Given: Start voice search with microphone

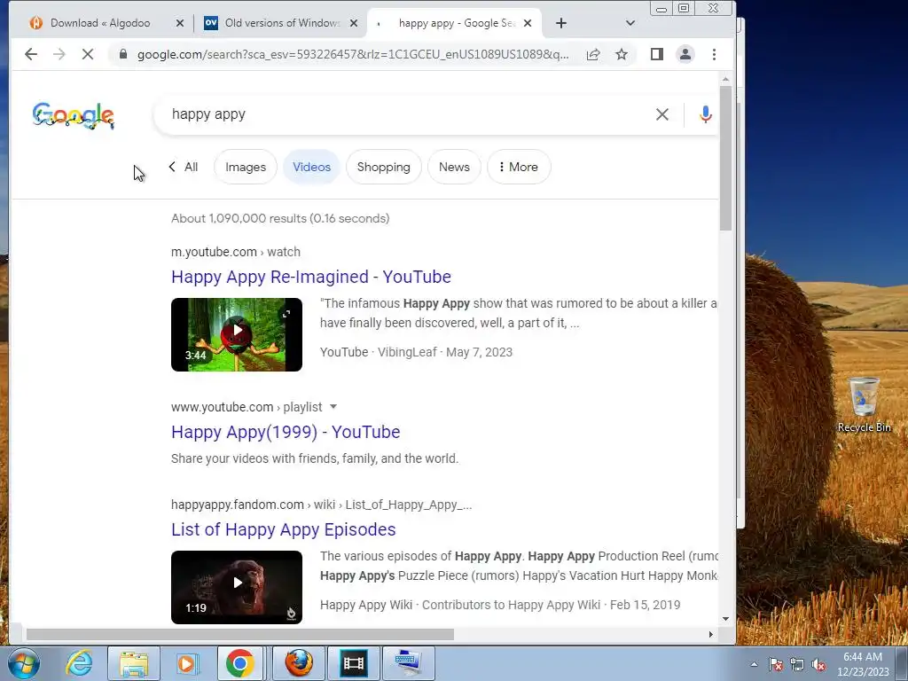Looking at the screenshot, I should pos(705,114).
